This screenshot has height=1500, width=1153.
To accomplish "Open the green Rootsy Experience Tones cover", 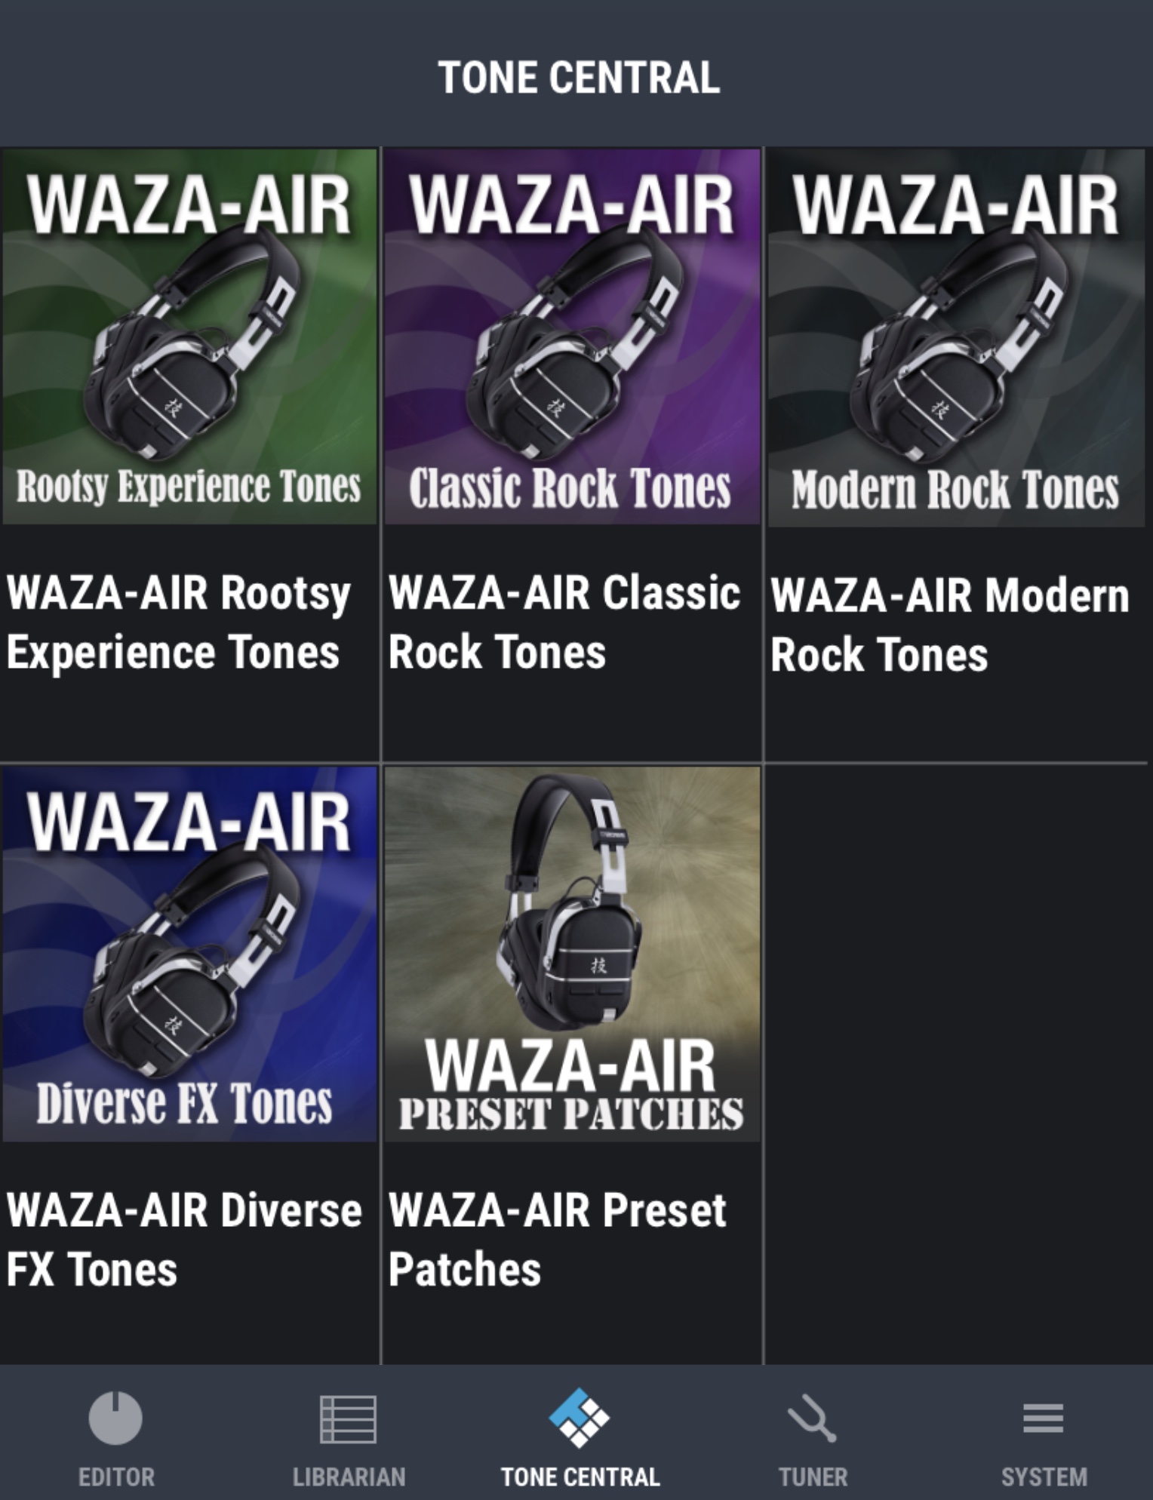I will (x=189, y=337).
